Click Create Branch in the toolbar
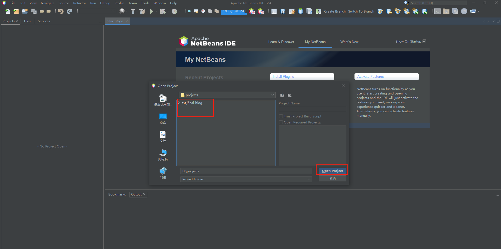Viewport: 501px width, 249px height. (x=335, y=11)
